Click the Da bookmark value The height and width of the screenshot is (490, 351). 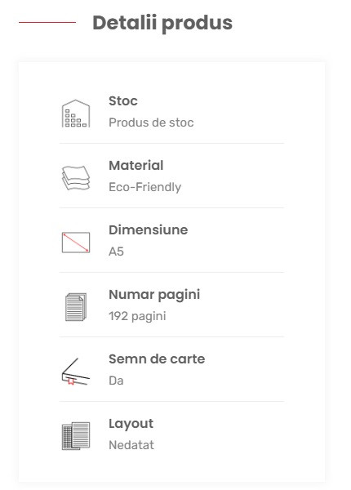tap(116, 381)
